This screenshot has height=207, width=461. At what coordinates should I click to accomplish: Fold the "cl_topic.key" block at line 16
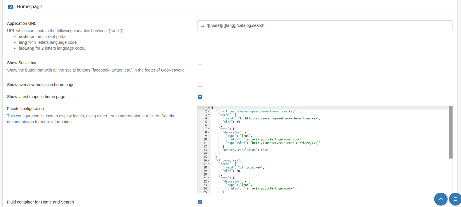(x=209, y=161)
